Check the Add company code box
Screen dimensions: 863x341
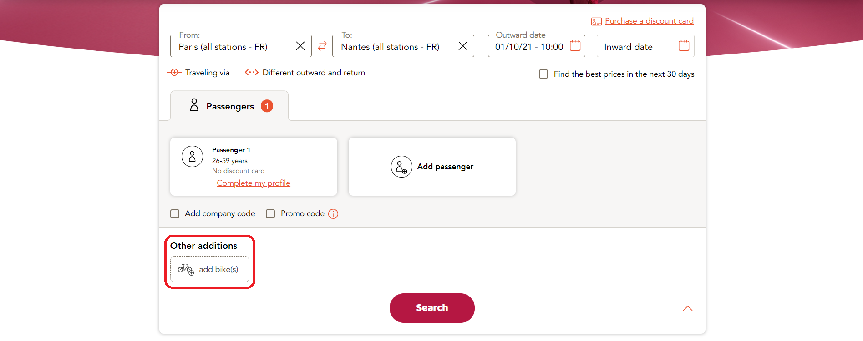175,214
